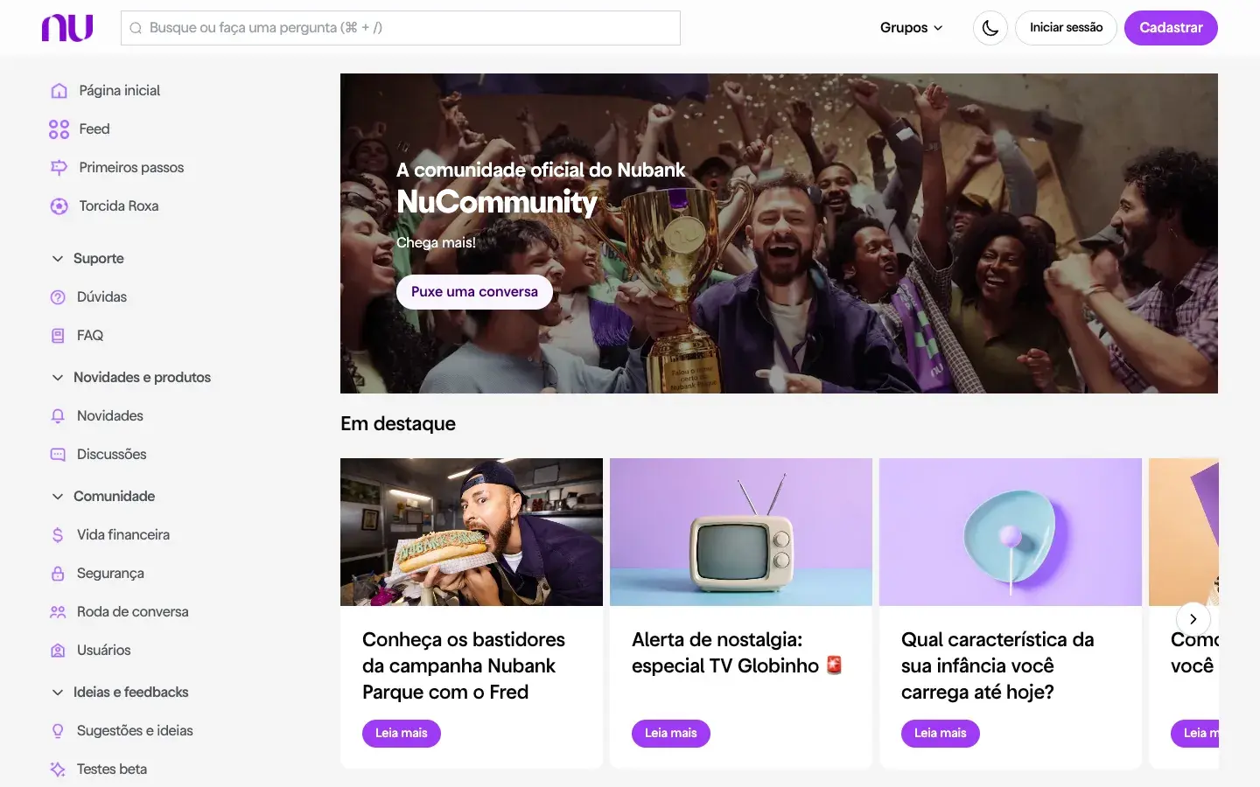
Task: Click the Testes beta sparkle icon
Action: click(x=58, y=770)
